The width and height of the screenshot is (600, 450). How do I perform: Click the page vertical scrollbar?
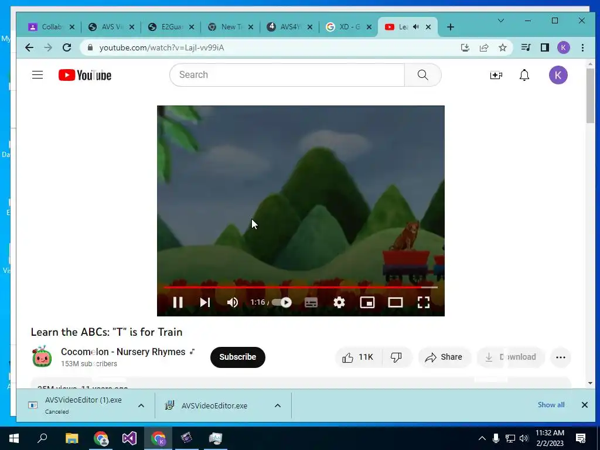[x=590, y=96]
